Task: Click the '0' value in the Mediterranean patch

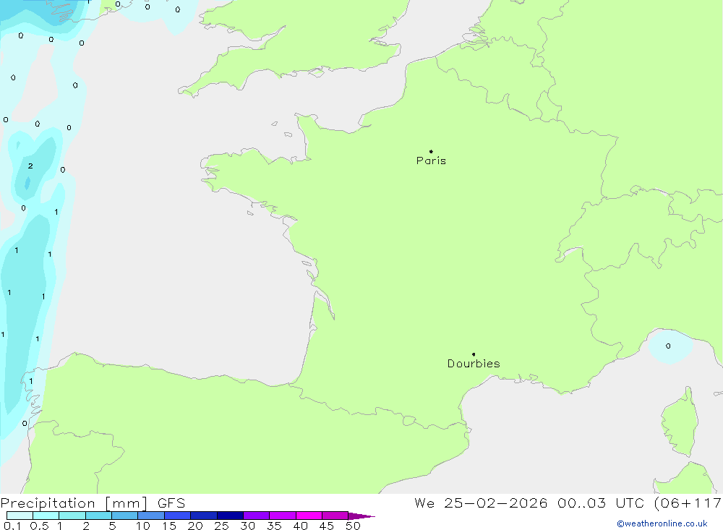Action: click(x=668, y=346)
